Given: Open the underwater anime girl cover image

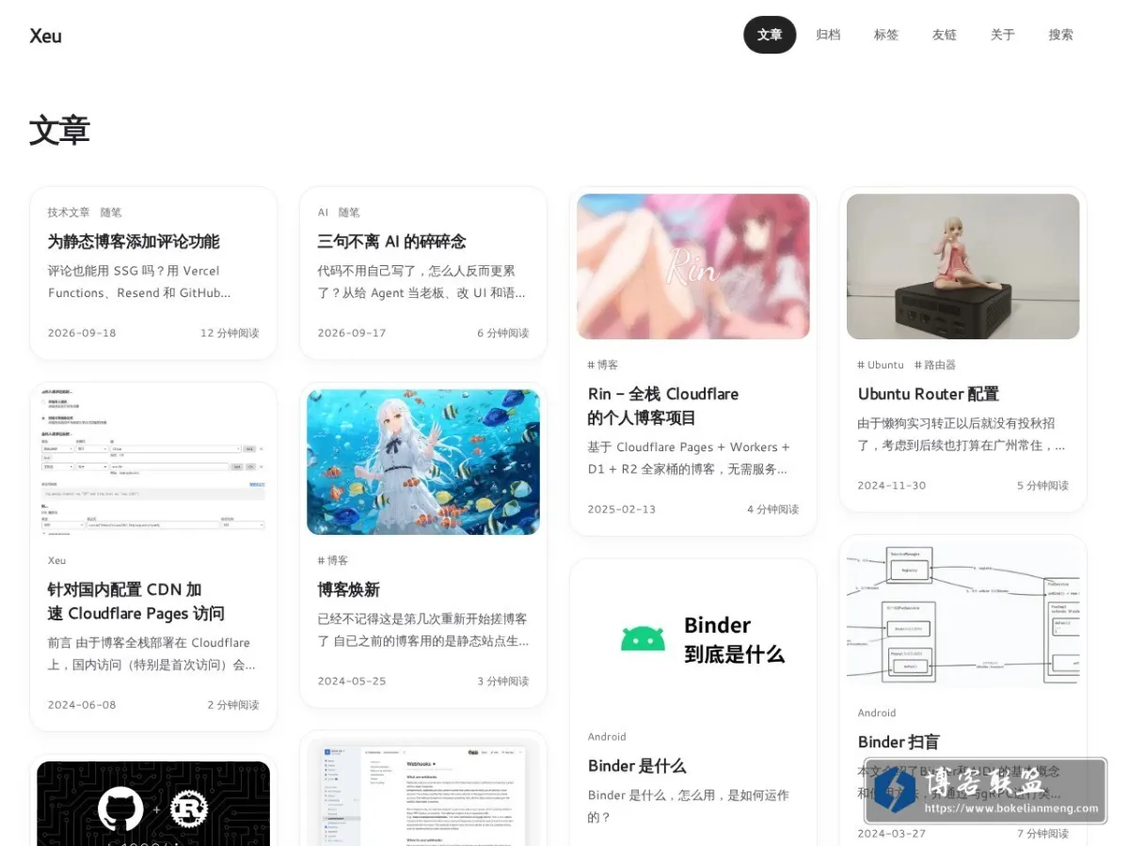Looking at the screenshot, I should pos(423,462).
